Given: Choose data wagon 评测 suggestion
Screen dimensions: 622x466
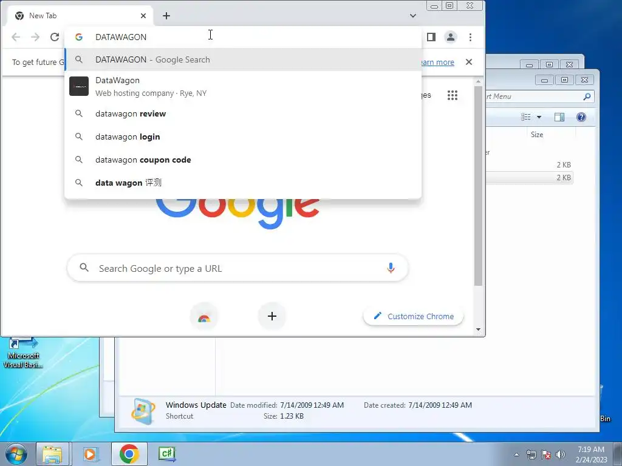Looking at the screenshot, I should (243, 183).
